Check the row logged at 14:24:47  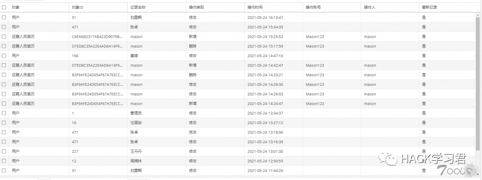pos(4,103)
